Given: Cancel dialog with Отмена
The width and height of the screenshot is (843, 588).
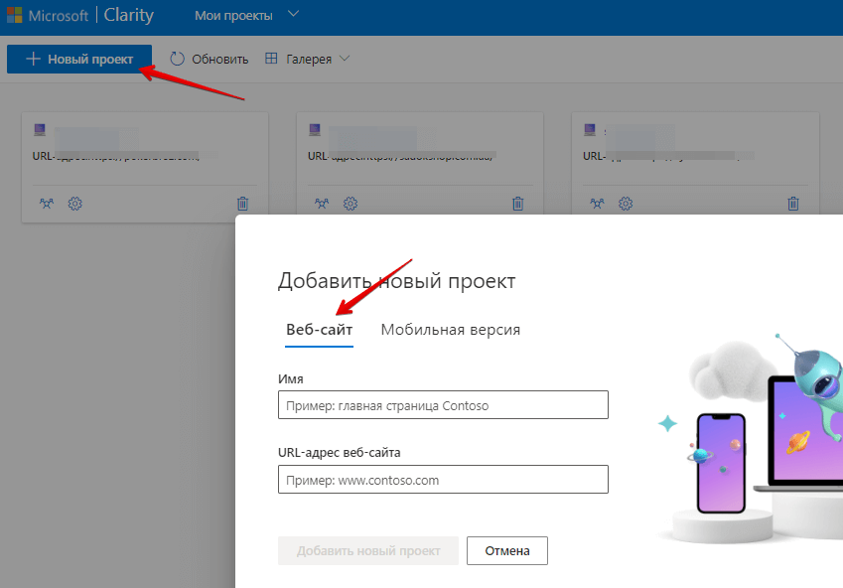Looking at the screenshot, I should [x=507, y=551].
